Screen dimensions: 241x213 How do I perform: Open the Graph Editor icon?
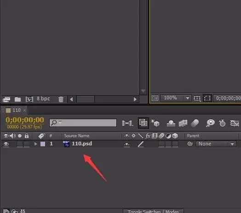tap(235, 123)
